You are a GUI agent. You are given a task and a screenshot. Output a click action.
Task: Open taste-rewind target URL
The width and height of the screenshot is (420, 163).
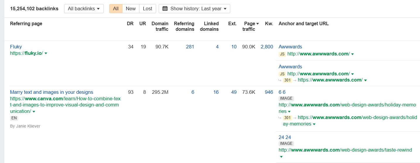345,150
